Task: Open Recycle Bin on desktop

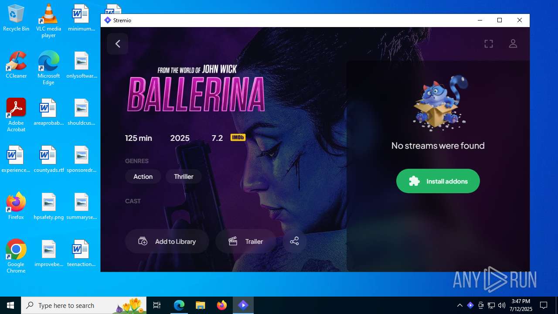Action: [x=16, y=18]
